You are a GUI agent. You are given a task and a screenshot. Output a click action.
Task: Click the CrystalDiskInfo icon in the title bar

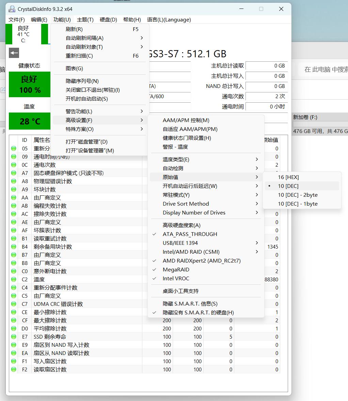point(12,9)
